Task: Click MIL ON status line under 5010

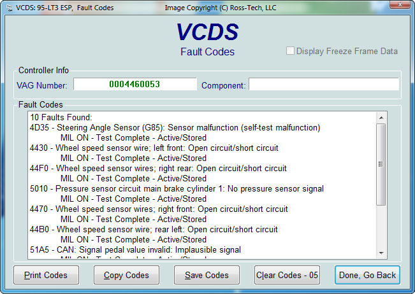Action: coord(133,199)
